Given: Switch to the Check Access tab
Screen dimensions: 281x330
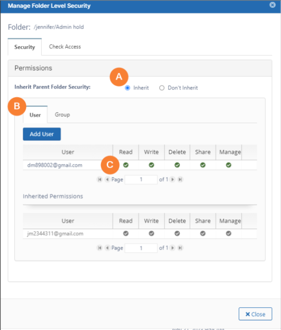Looking at the screenshot, I should coord(65,47).
